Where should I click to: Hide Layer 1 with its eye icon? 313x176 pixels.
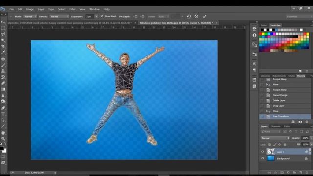[x=263, y=152]
